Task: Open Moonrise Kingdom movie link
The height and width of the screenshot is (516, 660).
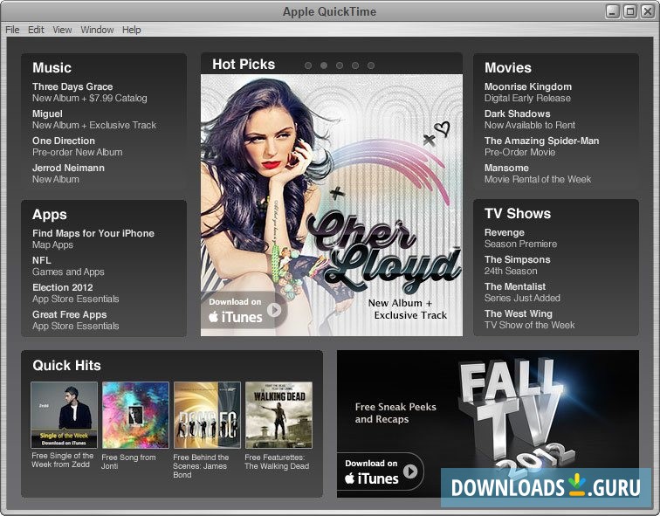Action: click(x=528, y=93)
